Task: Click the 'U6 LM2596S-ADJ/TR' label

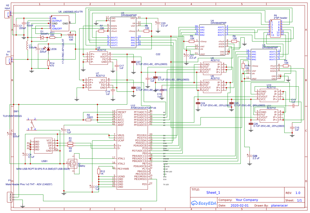Action: point(70,12)
